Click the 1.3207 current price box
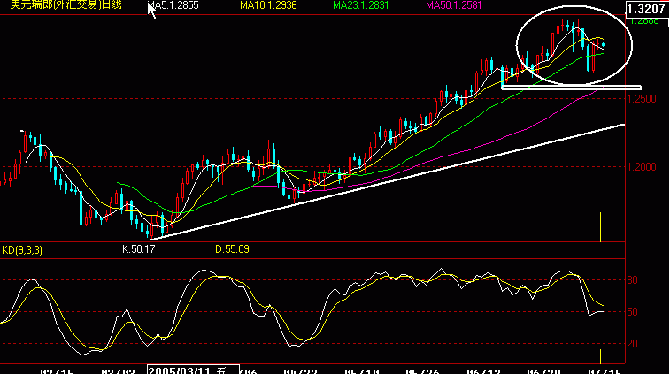Image resolution: width=670 pixels, height=374 pixels. coord(647,9)
